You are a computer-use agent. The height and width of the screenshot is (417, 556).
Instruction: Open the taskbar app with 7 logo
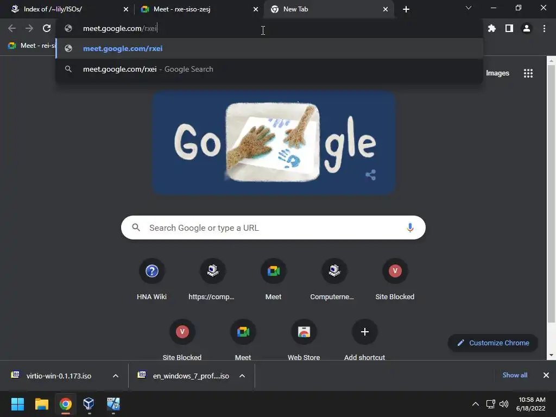tap(113, 404)
